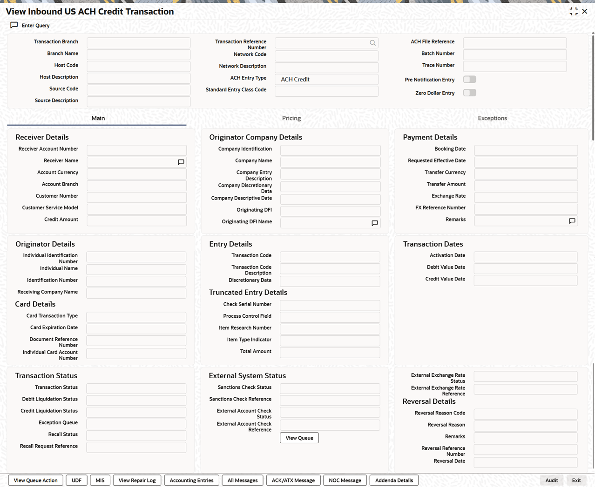Click the Booking Date field

point(526,150)
